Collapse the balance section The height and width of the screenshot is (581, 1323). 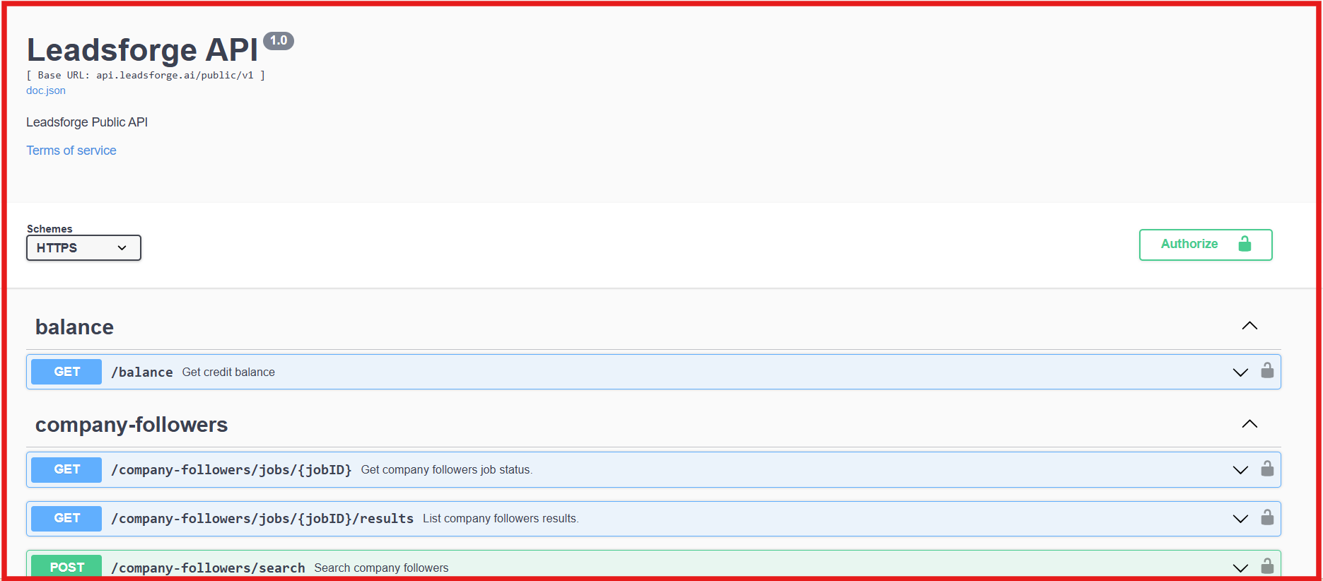click(x=1249, y=326)
